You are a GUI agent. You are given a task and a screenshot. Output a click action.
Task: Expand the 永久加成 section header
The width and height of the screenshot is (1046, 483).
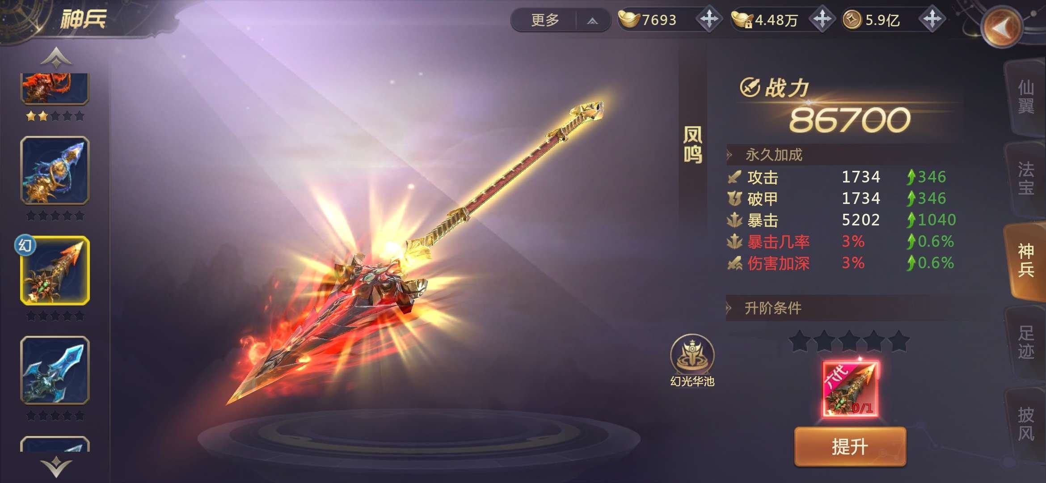pos(773,155)
